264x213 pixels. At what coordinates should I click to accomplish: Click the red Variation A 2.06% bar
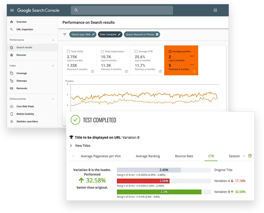pyautogui.click(x=143, y=181)
